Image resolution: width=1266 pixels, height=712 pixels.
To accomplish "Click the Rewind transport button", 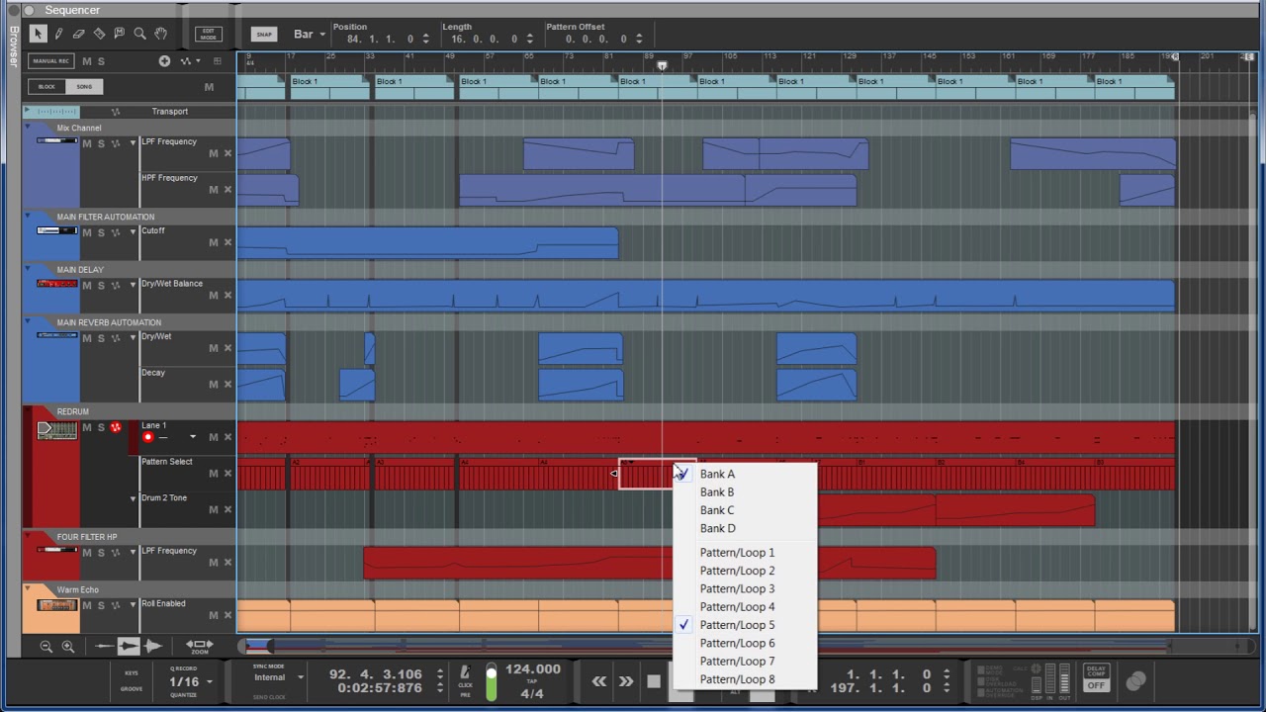I will [599, 681].
